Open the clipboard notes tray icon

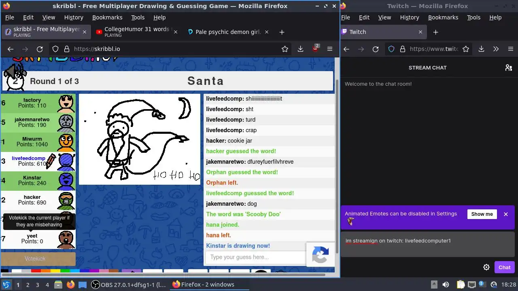461,285
